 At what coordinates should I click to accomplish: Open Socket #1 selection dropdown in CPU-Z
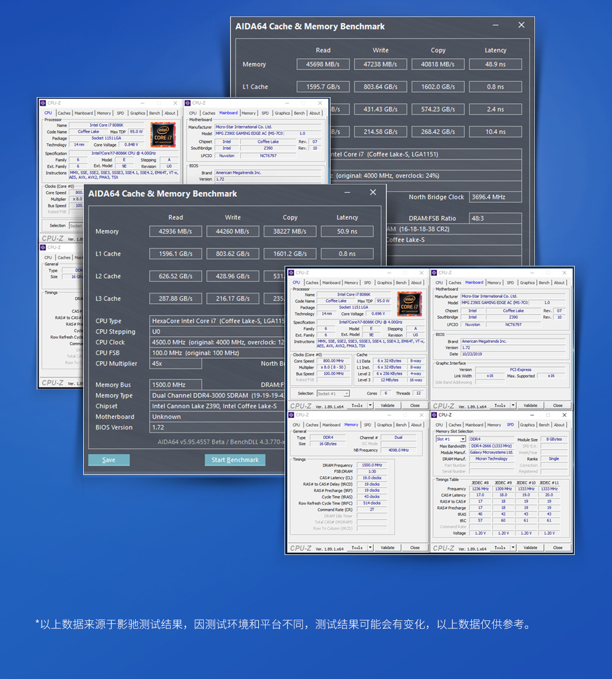click(346, 394)
